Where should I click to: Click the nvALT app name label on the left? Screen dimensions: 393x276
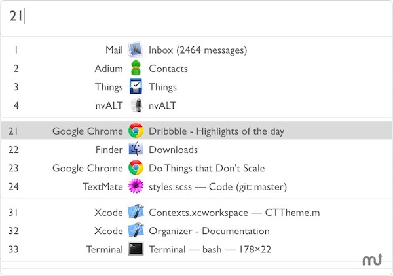point(109,105)
